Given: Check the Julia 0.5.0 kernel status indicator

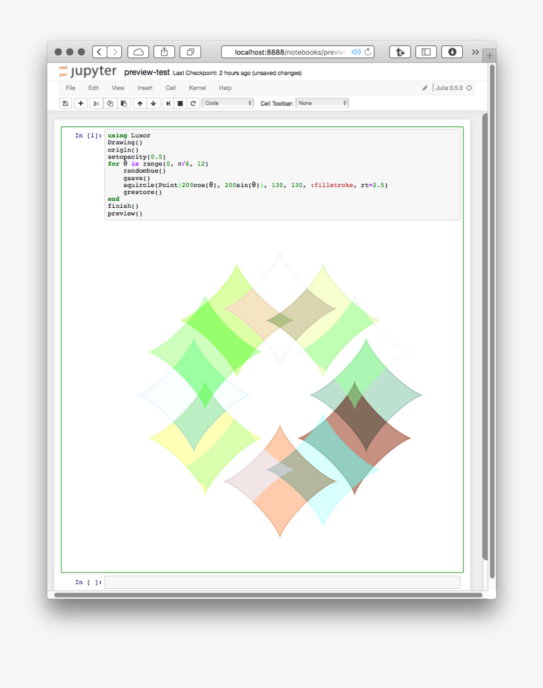Looking at the screenshot, I should tap(468, 88).
